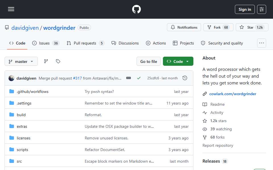Image resolution: width=273 pixels, height=170 pixels.
Task: Open the 1.2k stars link
Action: (x=218, y=121)
